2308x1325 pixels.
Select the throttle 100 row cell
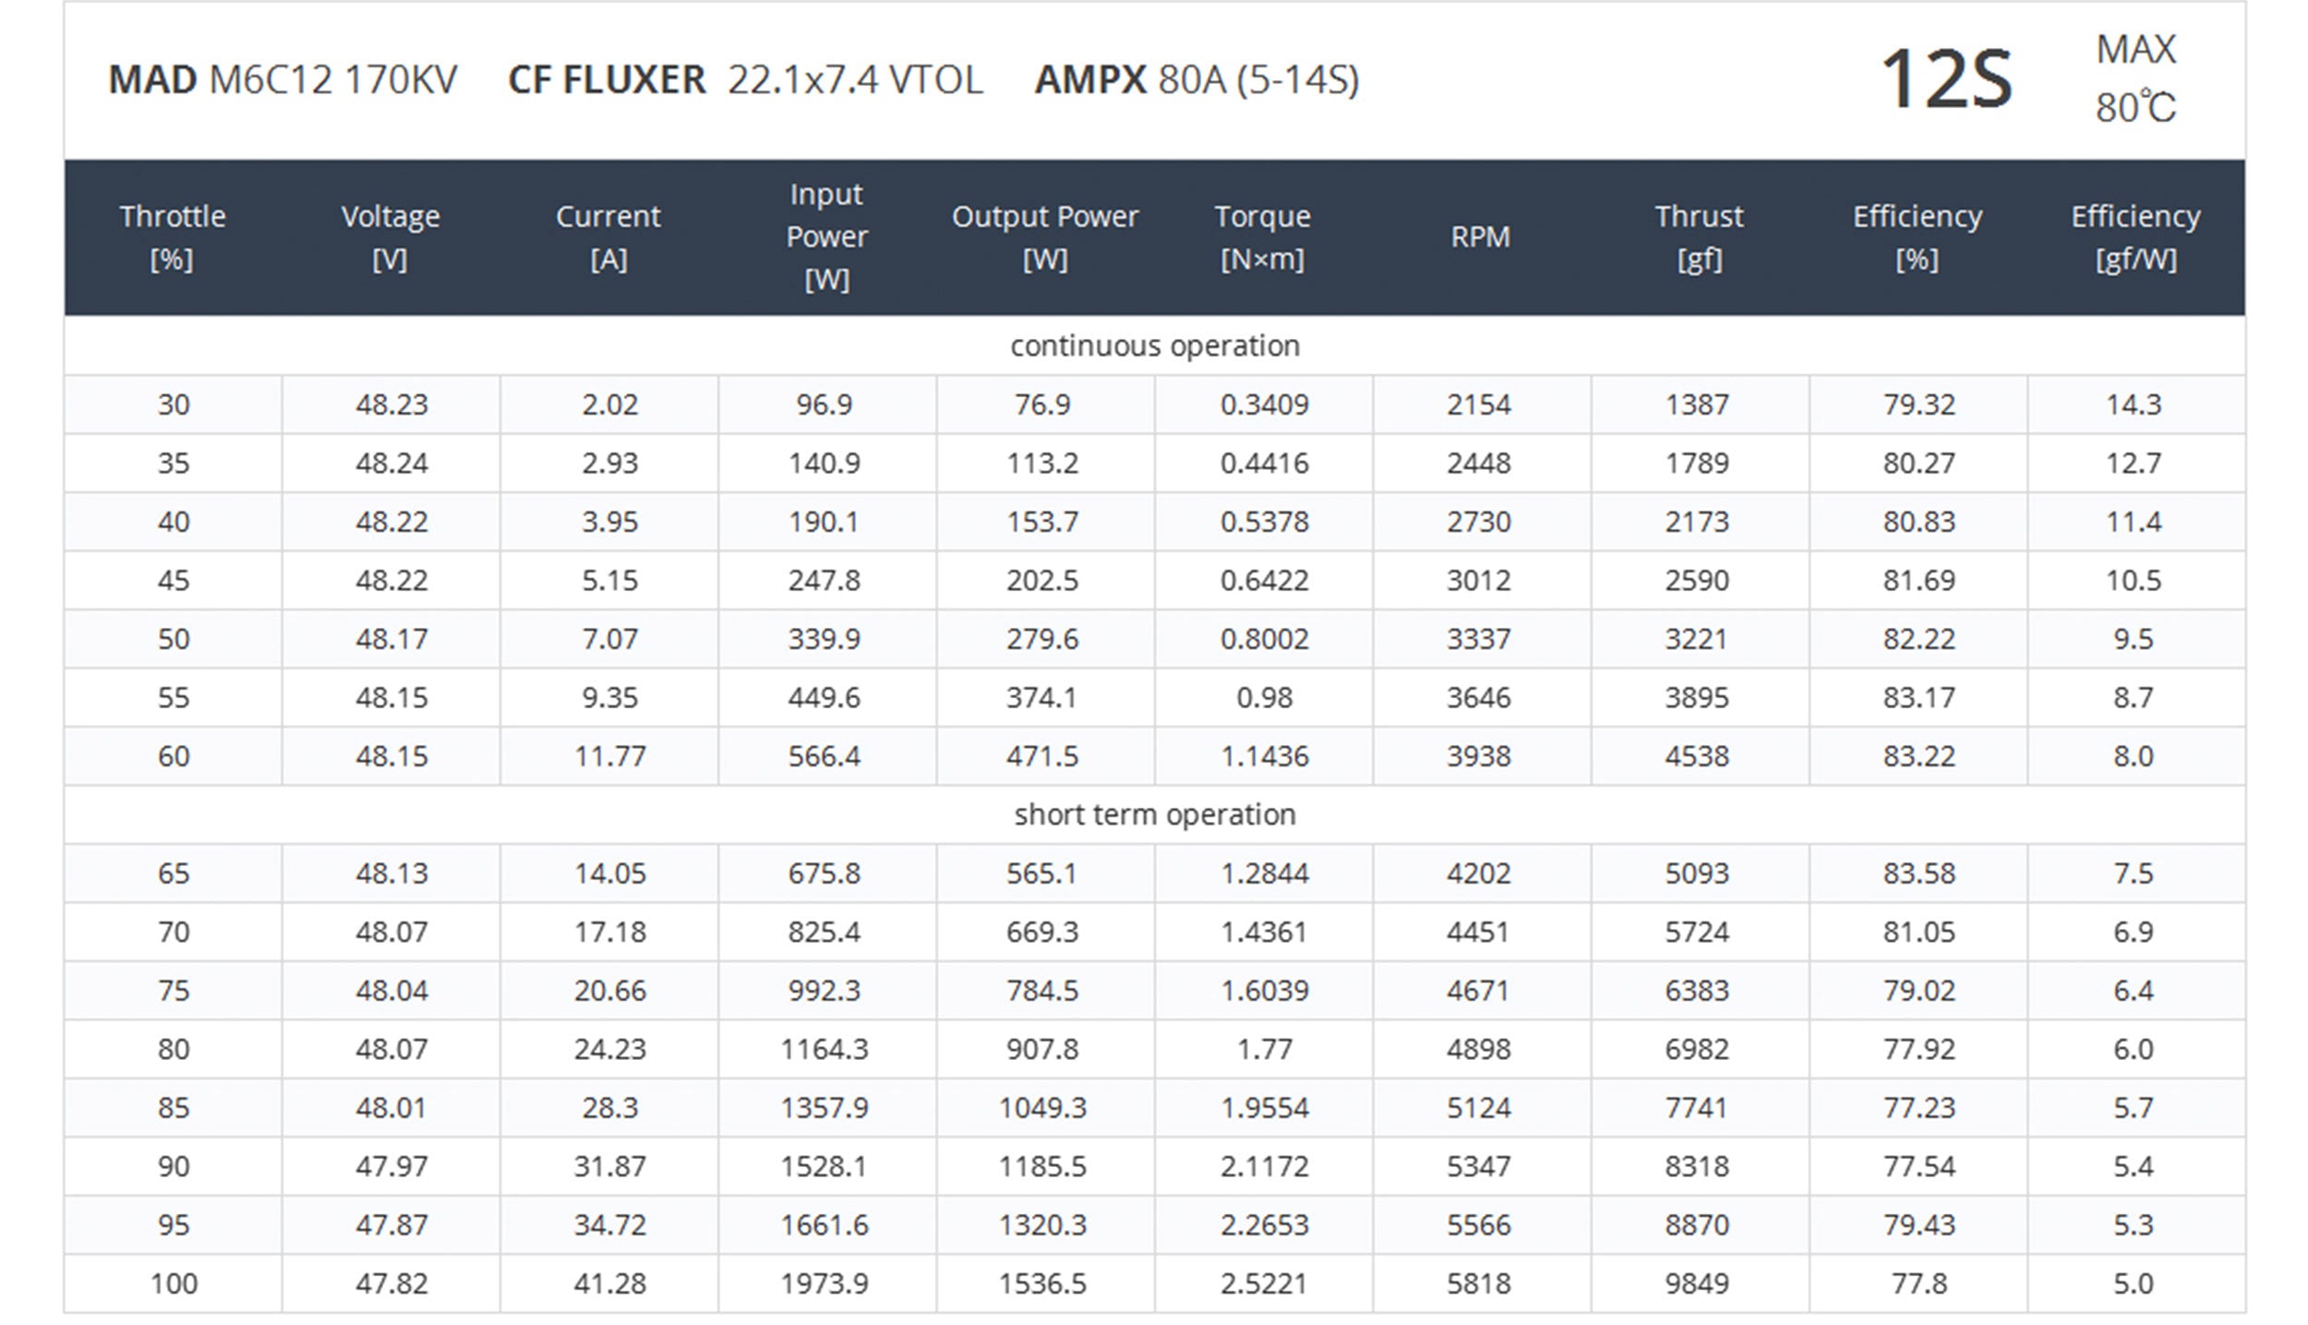pos(174,1283)
